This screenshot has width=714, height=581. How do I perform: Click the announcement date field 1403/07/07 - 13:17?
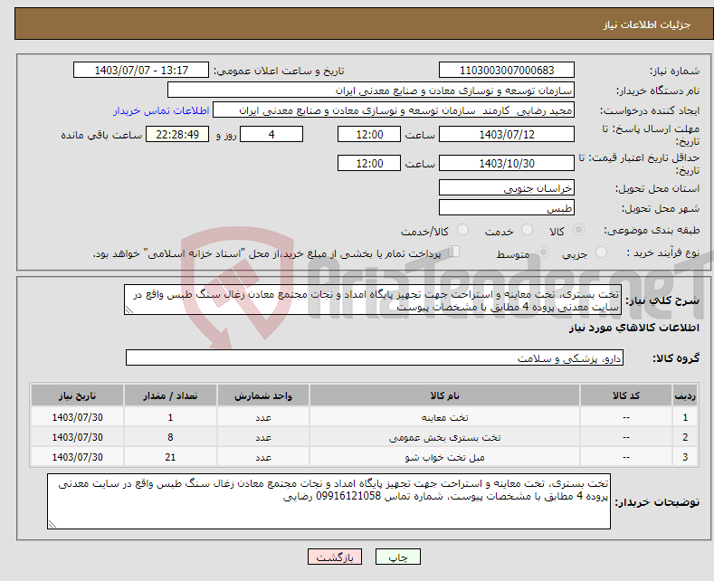(x=141, y=70)
